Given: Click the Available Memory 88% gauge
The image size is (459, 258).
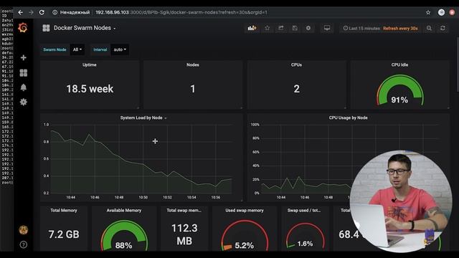Looking at the screenshot, I should [124, 236].
